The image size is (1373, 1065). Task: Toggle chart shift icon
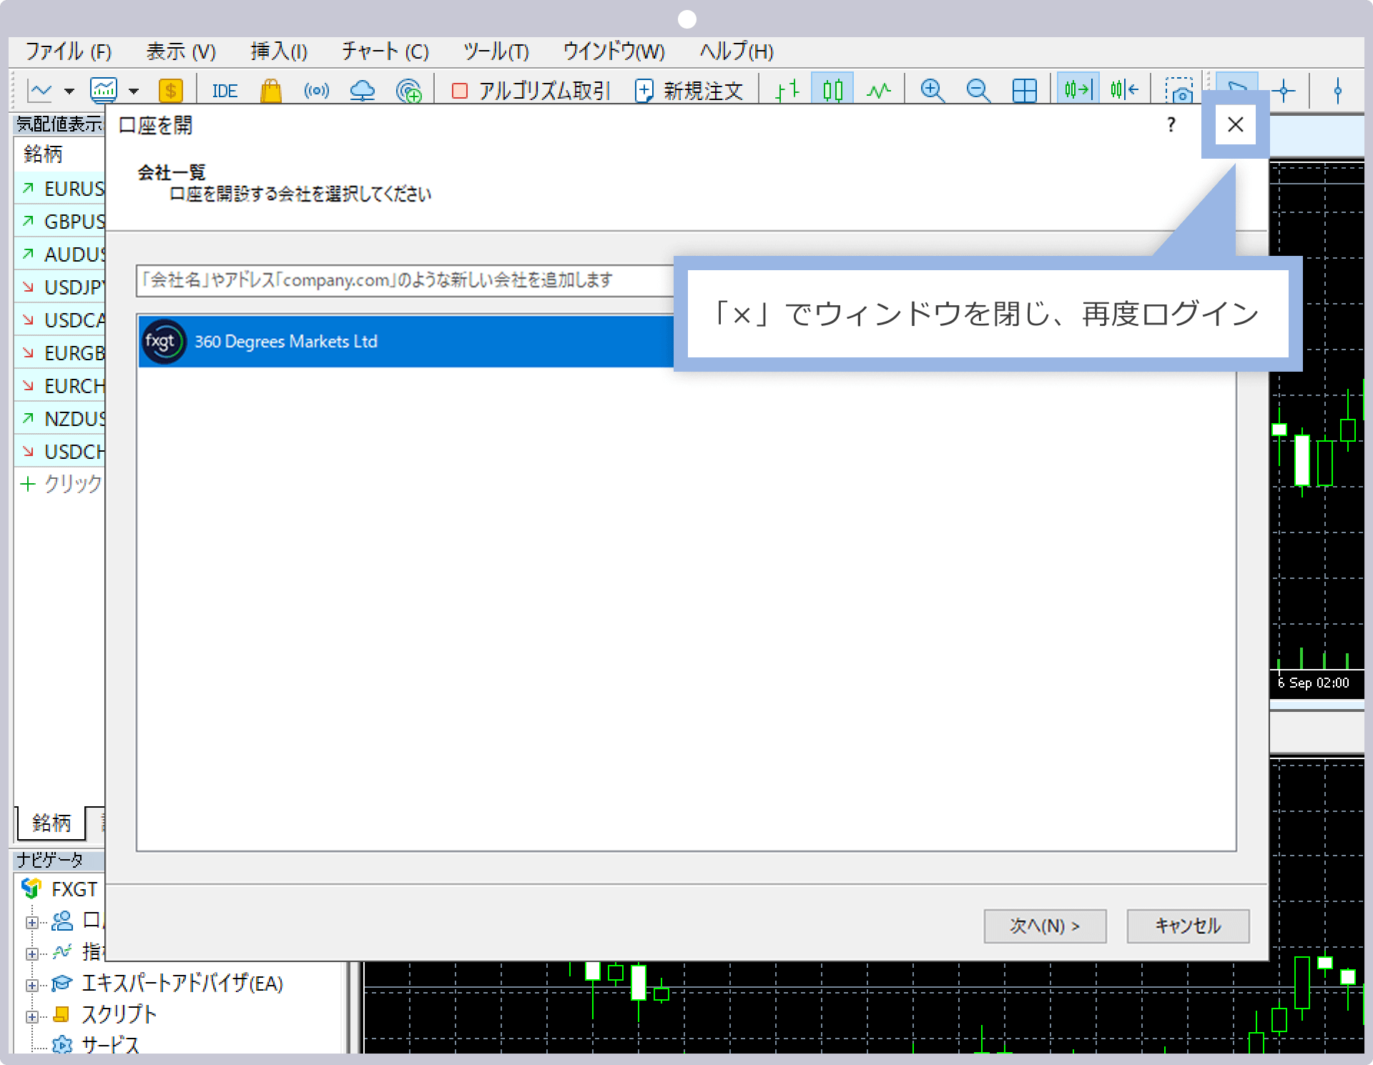(1124, 90)
